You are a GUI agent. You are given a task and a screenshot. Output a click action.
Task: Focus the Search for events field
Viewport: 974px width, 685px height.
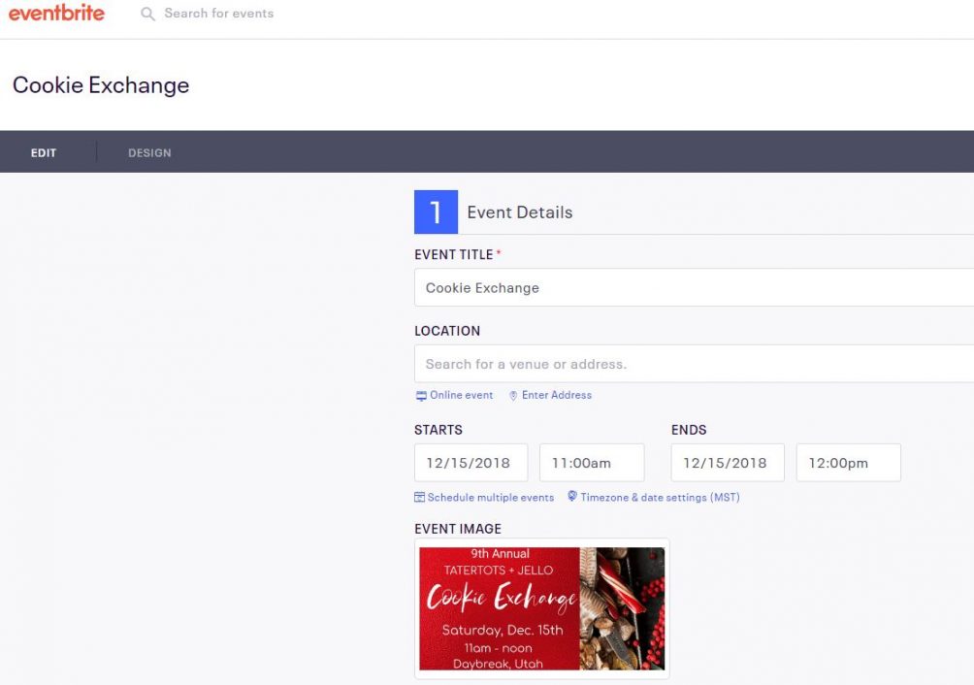tap(218, 13)
